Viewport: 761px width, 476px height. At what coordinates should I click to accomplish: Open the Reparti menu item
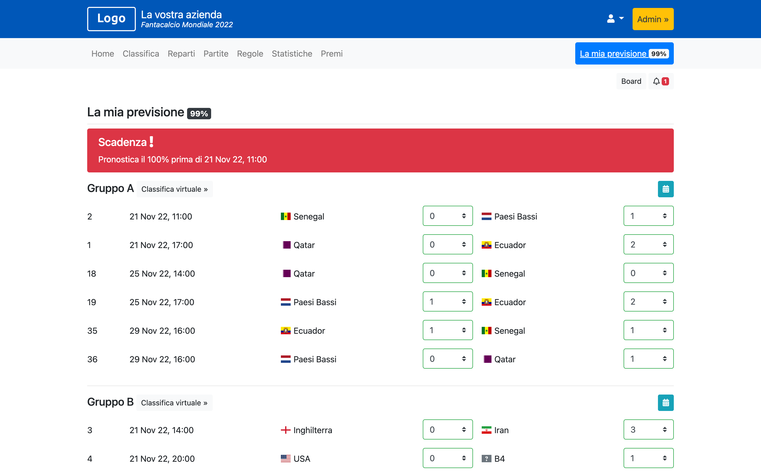coord(181,53)
